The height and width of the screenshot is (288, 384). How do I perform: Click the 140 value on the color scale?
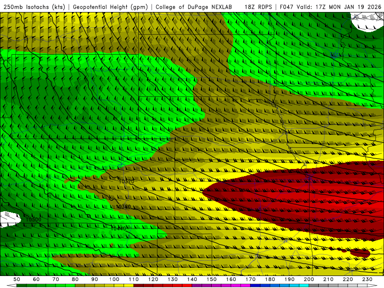[192, 279]
